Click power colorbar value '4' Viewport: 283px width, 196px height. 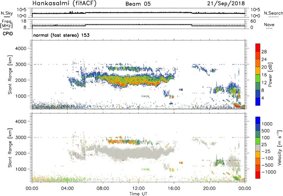(x=262, y=98)
